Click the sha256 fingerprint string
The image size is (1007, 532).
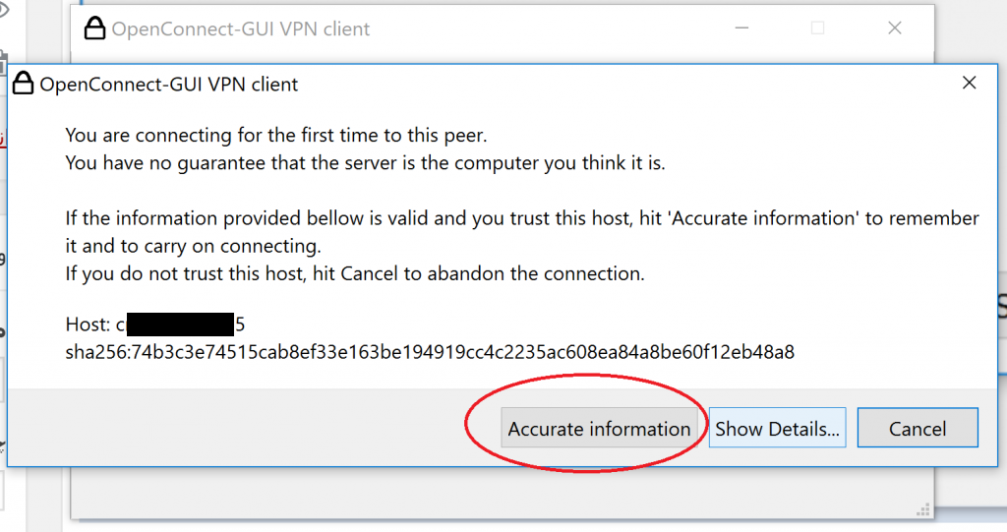tap(430, 351)
